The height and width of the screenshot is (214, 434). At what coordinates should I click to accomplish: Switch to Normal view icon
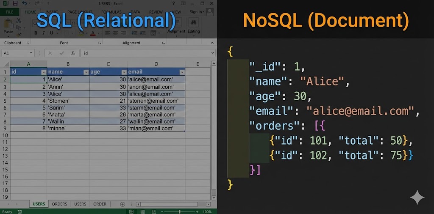[131, 212]
